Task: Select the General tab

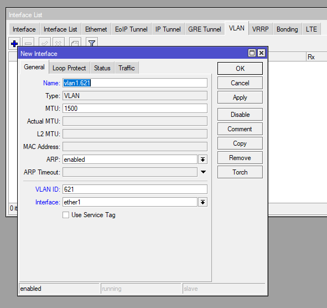Action: (34, 67)
